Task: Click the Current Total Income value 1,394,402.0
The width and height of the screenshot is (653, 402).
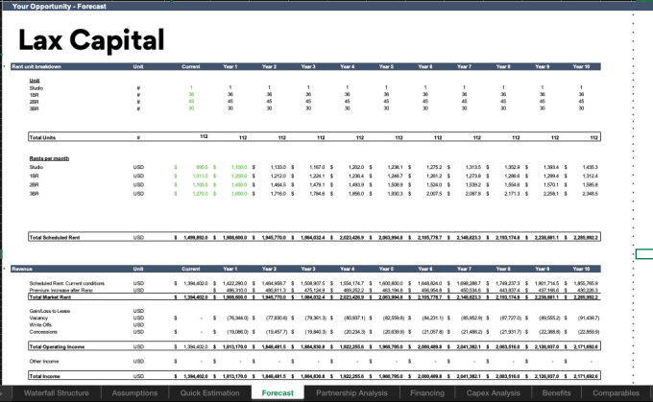Action: tap(196, 376)
